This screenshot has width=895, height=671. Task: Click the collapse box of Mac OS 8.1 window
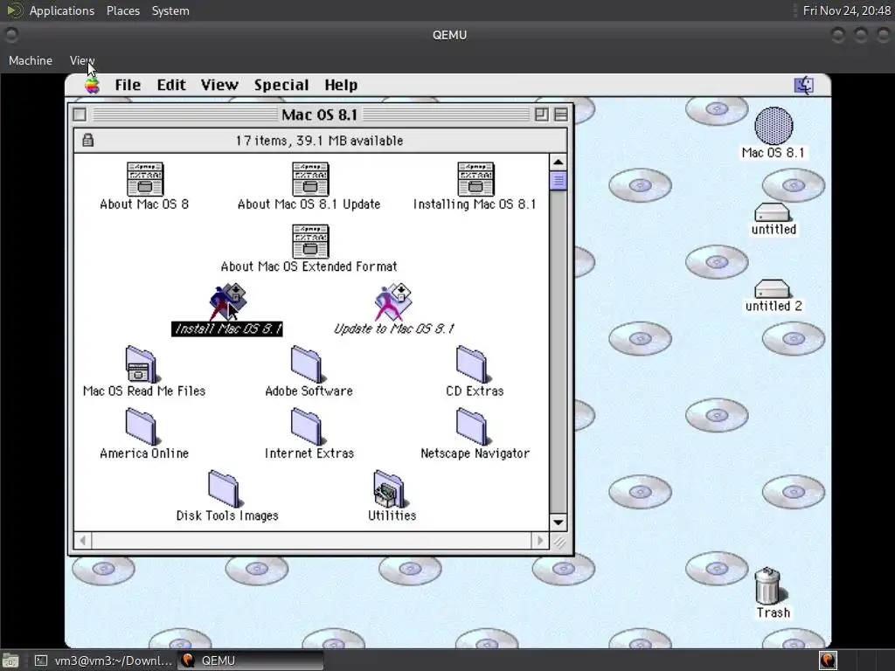point(561,114)
